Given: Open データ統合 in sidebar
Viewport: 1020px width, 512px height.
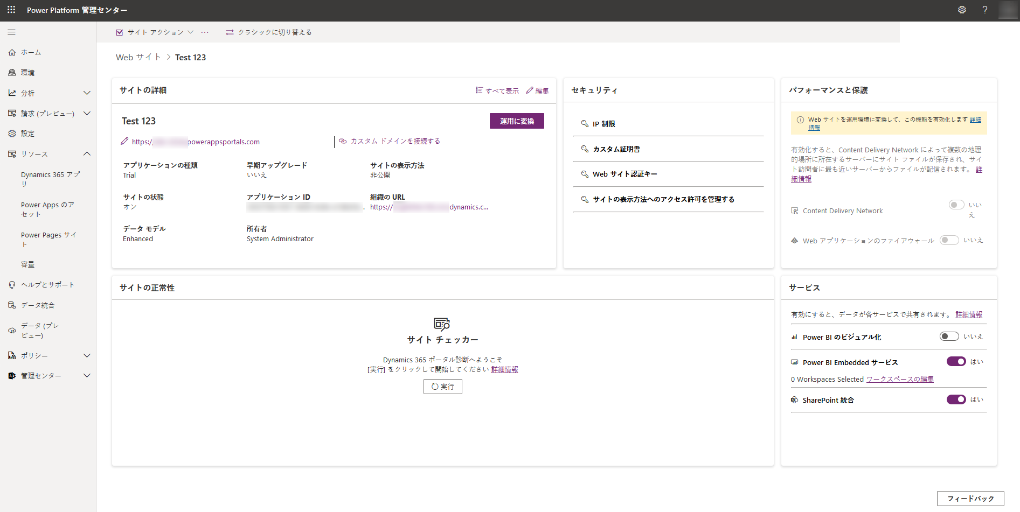Looking at the screenshot, I should (38, 305).
